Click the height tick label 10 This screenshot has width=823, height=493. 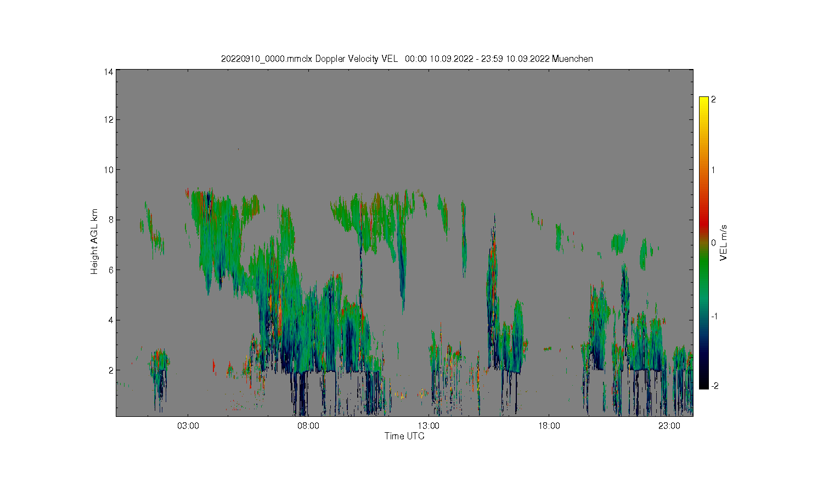(x=109, y=170)
